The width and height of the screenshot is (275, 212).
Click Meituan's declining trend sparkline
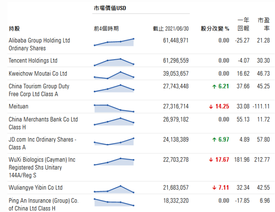coord(114,108)
